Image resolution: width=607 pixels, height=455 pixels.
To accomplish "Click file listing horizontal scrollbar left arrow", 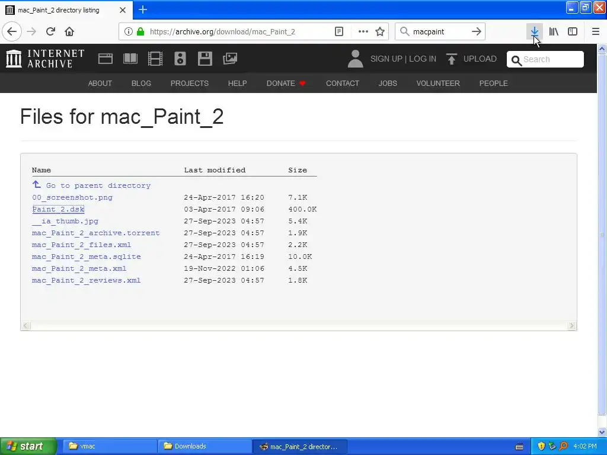I will click(x=25, y=326).
